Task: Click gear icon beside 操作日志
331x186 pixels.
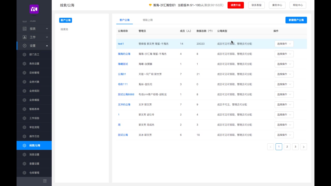Action: (x=24, y=136)
